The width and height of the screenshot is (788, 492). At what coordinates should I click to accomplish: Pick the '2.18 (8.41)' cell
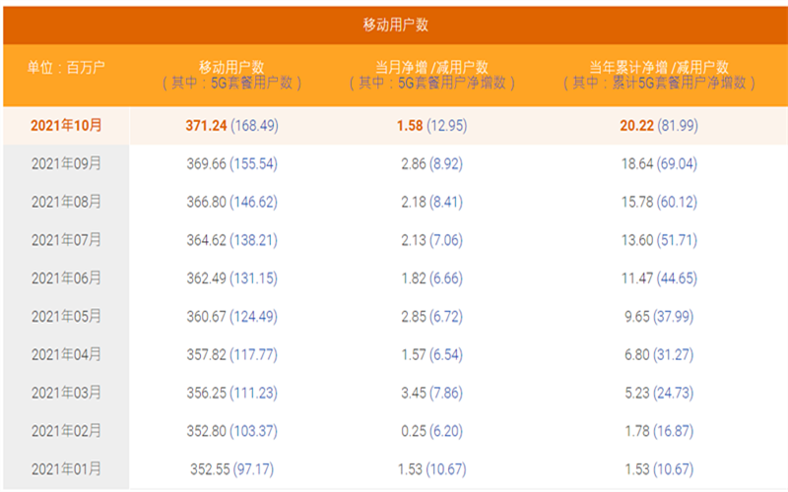432,202
